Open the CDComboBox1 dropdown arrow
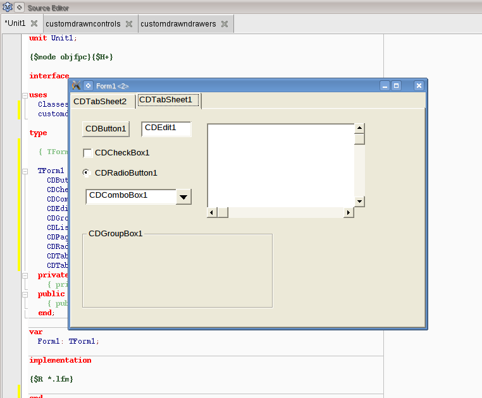Viewport: 482px width, 398px height. (x=183, y=197)
